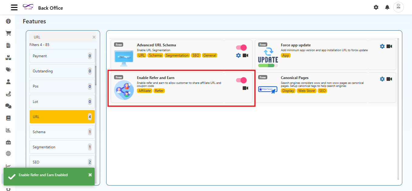Open settings gear on Canonical Pages card
The height and width of the screenshot is (191, 412).
tap(382, 79)
